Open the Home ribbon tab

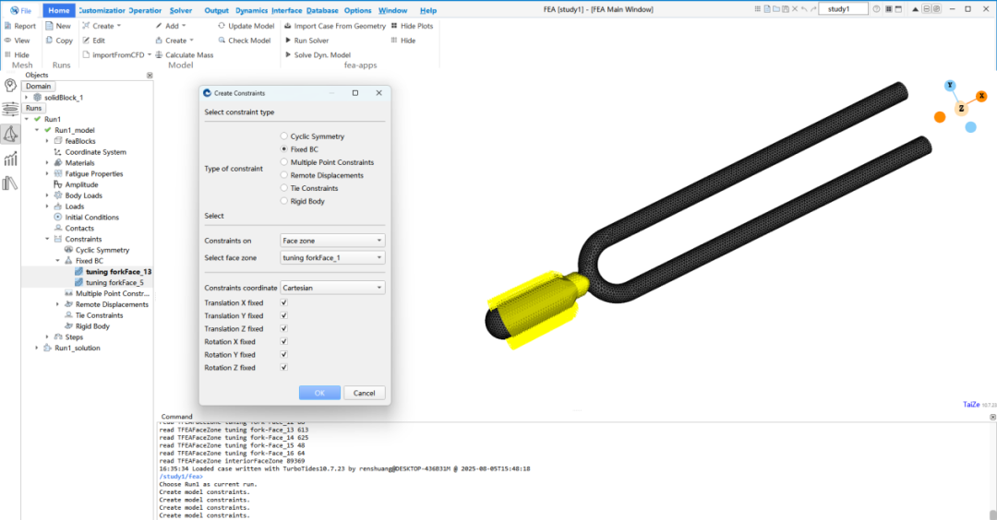58,10
